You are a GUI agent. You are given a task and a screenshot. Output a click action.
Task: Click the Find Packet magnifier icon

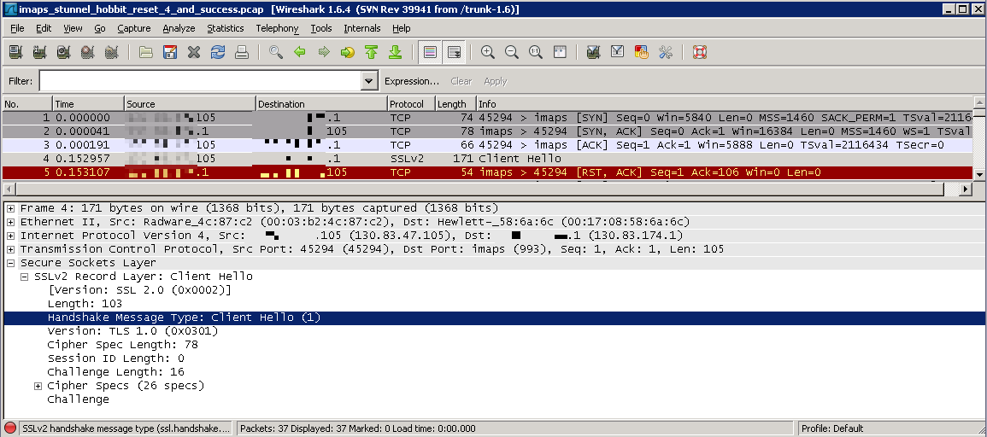coord(275,52)
